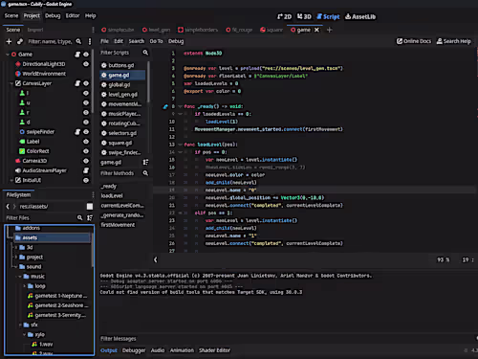Click the search icon in scene node filter
Screen dimensions: 478x359
point(78,41)
